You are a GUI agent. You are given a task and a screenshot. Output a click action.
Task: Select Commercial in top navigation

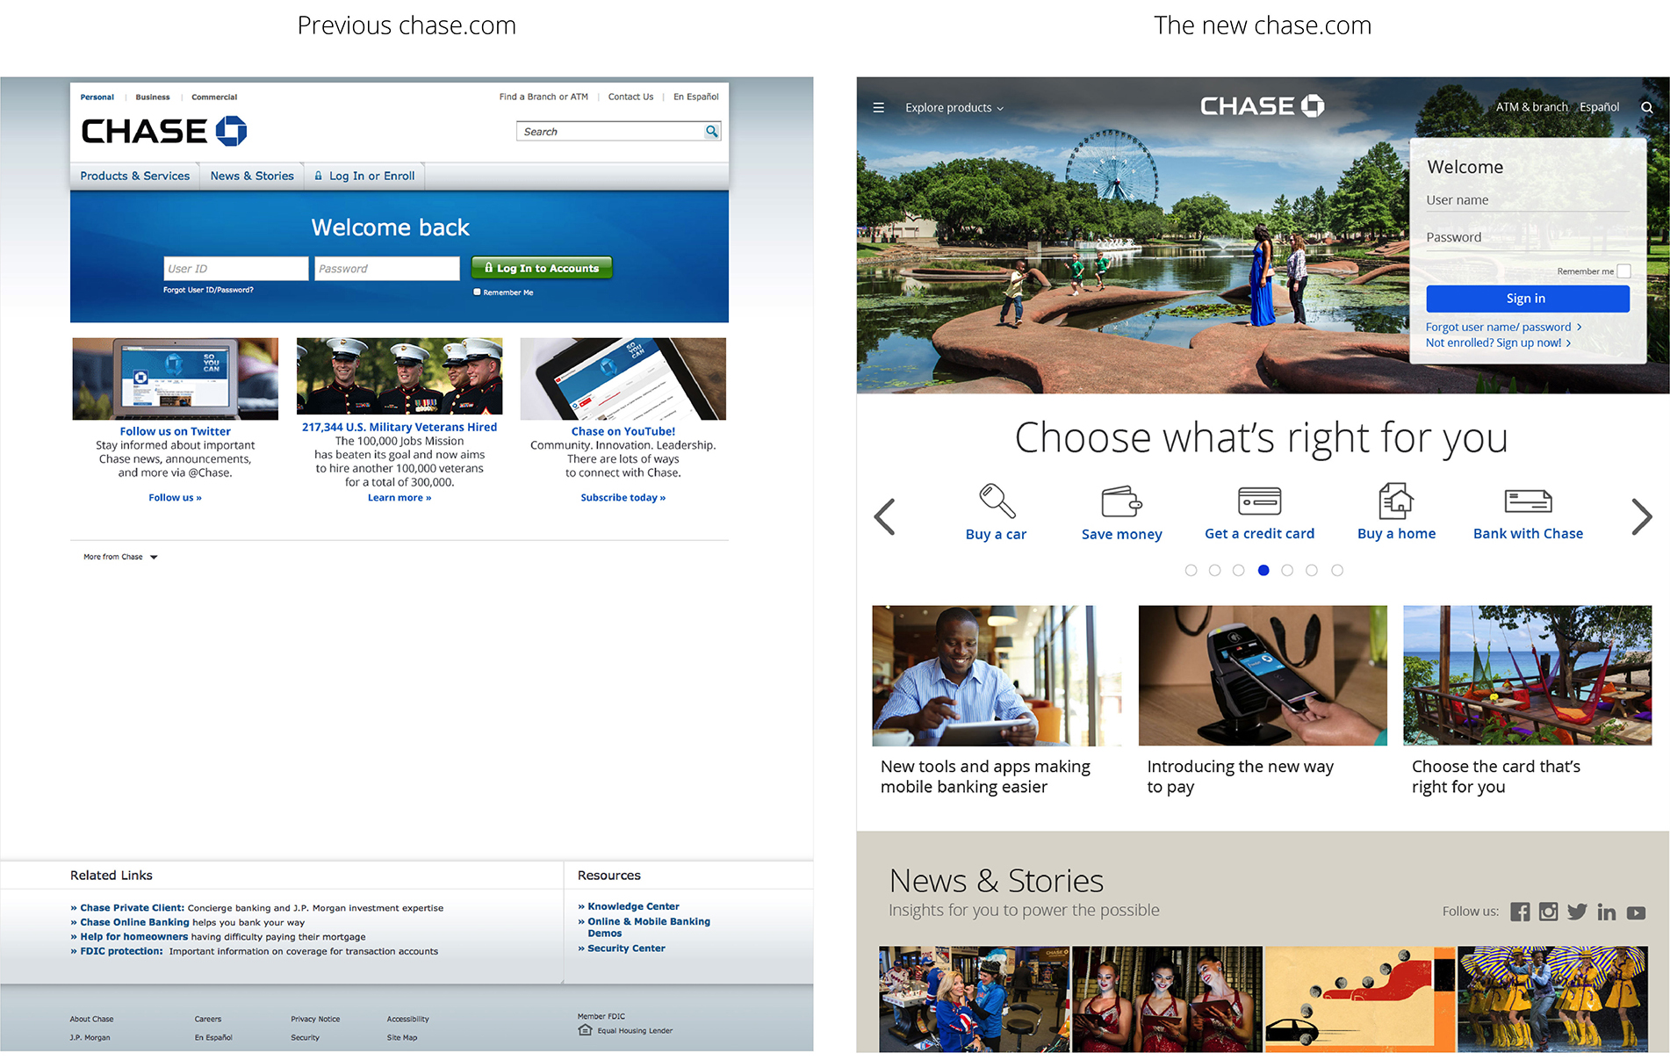point(214,97)
